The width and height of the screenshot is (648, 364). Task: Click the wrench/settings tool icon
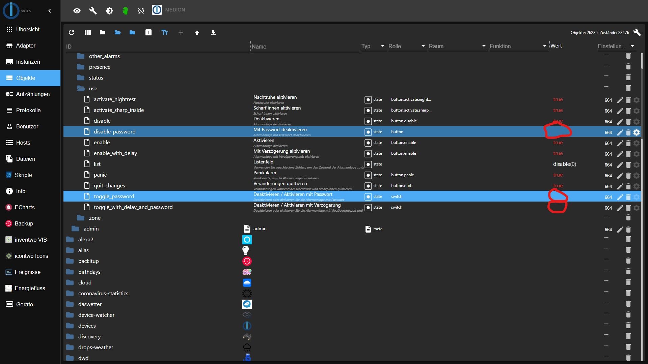click(93, 10)
